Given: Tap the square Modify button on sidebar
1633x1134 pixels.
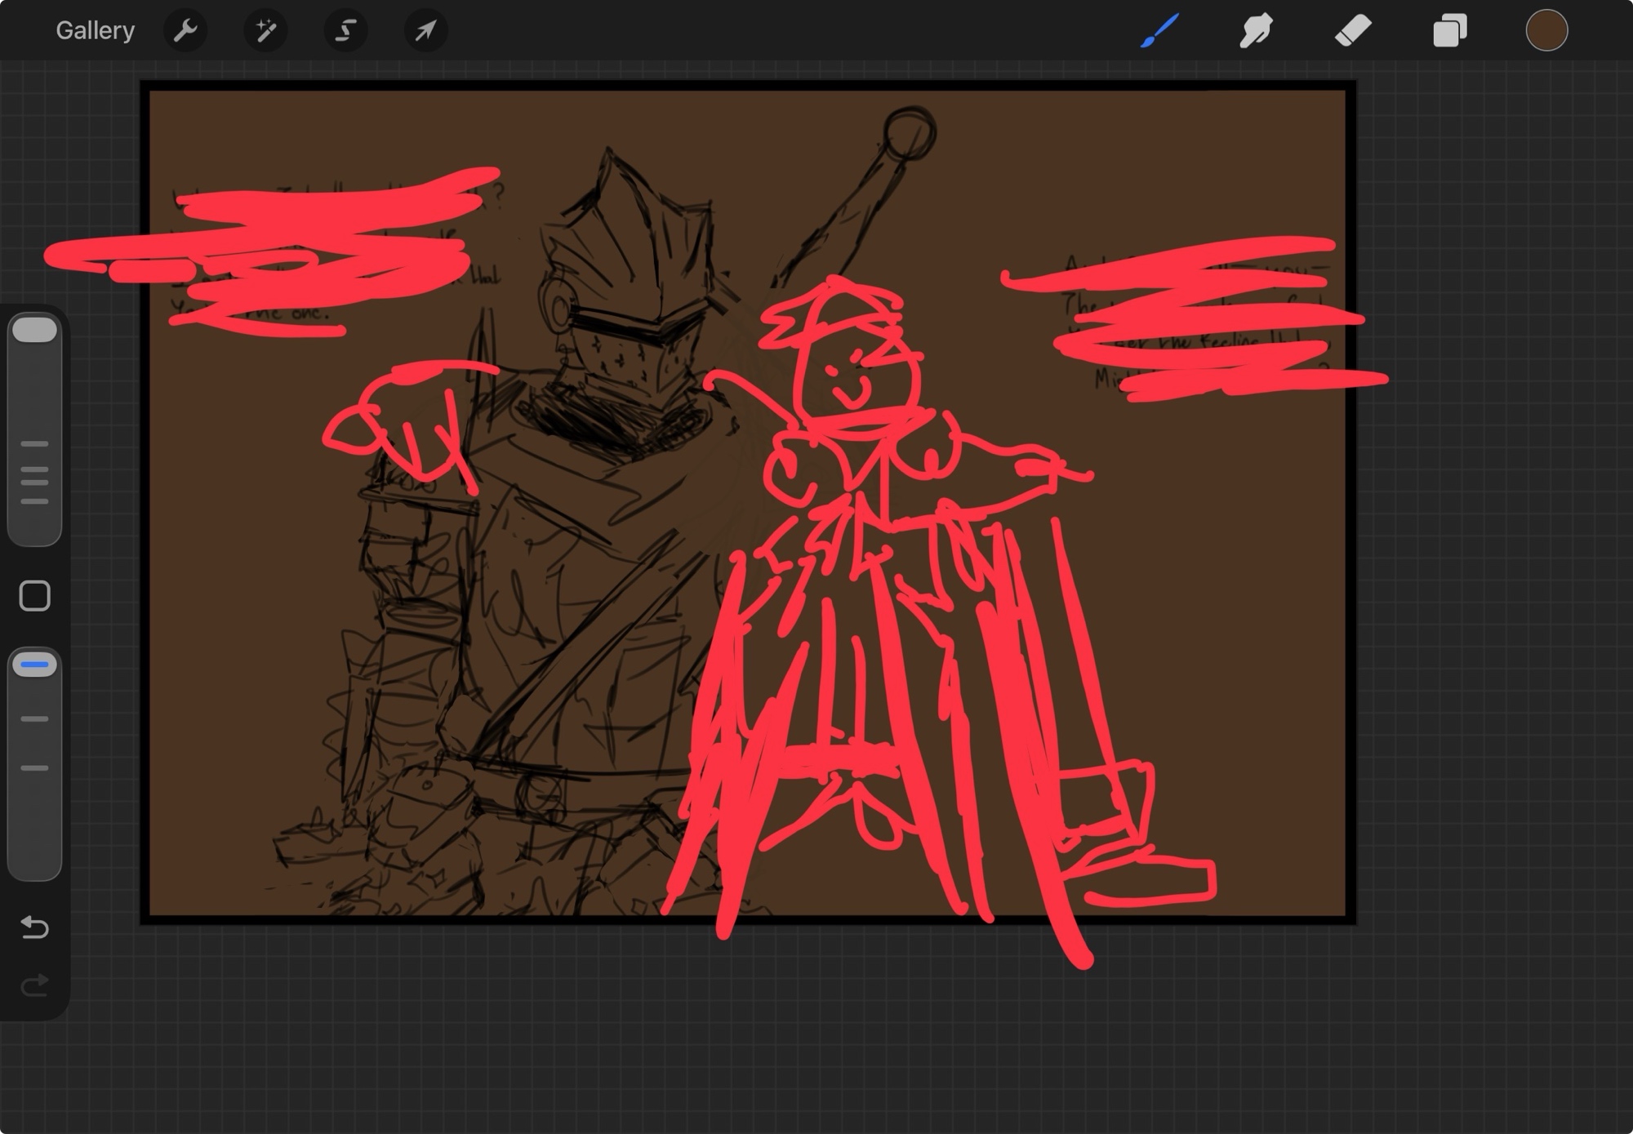Looking at the screenshot, I should (x=34, y=596).
